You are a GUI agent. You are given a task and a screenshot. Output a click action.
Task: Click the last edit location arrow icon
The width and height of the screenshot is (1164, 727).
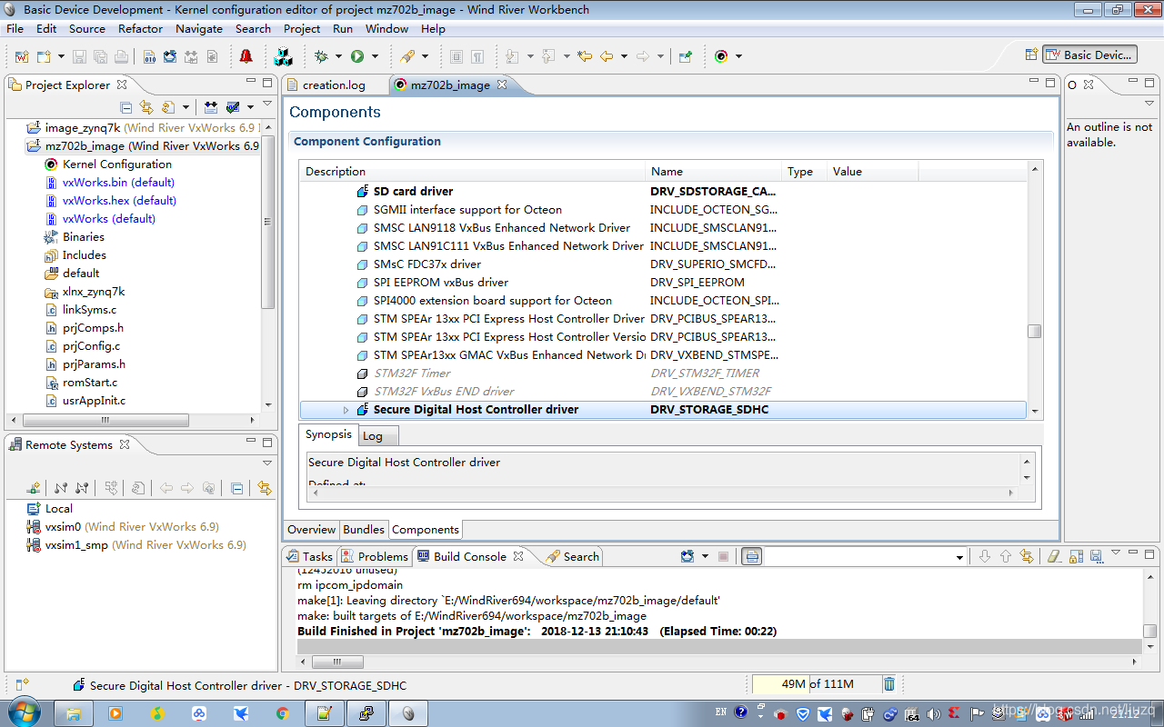(x=585, y=56)
